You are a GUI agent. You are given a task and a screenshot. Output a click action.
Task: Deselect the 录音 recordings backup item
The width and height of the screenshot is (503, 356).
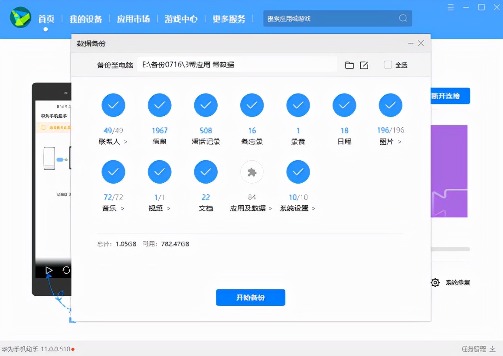tap(298, 105)
